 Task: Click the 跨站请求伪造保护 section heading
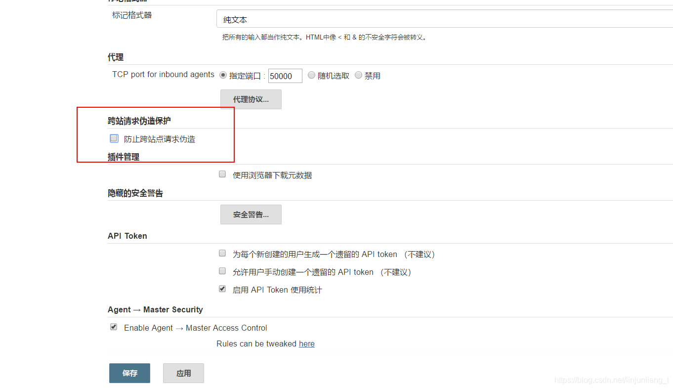click(139, 121)
